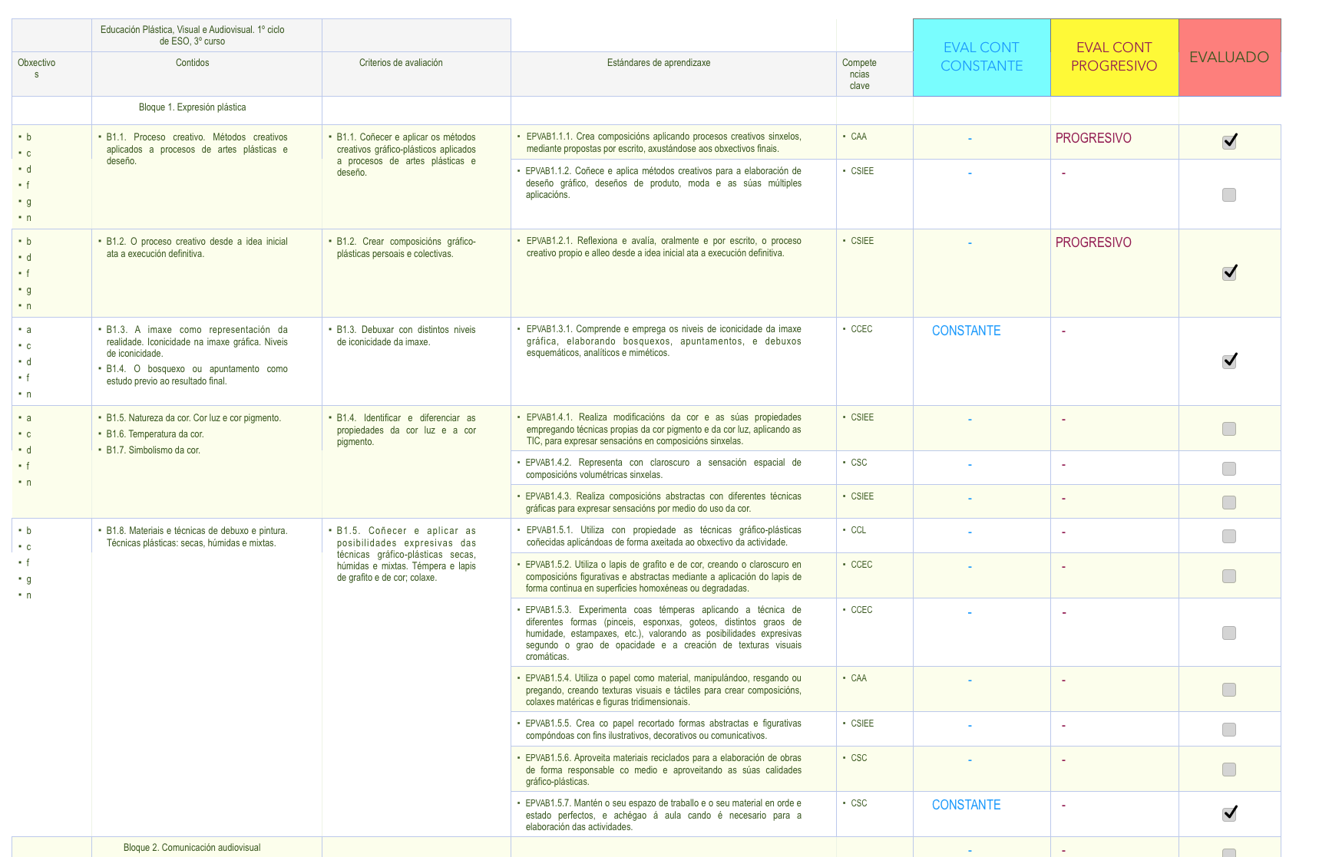Uncheck the EVALUADO checkbox for EPVAB1.5.7
Image resolution: width=1319 pixels, height=857 pixels.
tap(1229, 813)
